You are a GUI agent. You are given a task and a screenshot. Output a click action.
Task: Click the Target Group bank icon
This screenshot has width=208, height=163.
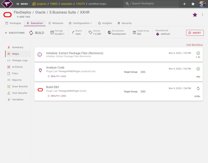tap(134, 32)
